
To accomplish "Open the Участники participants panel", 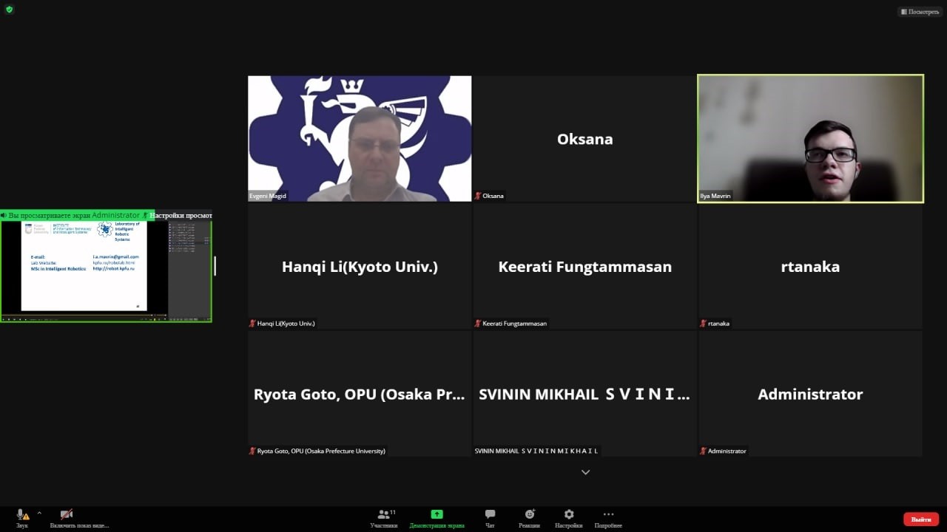I will pyautogui.click(x=383, y=514).
